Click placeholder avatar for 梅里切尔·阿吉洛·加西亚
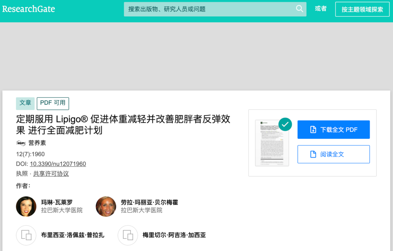This screenshot has width=393, height=251. point(128,235)
